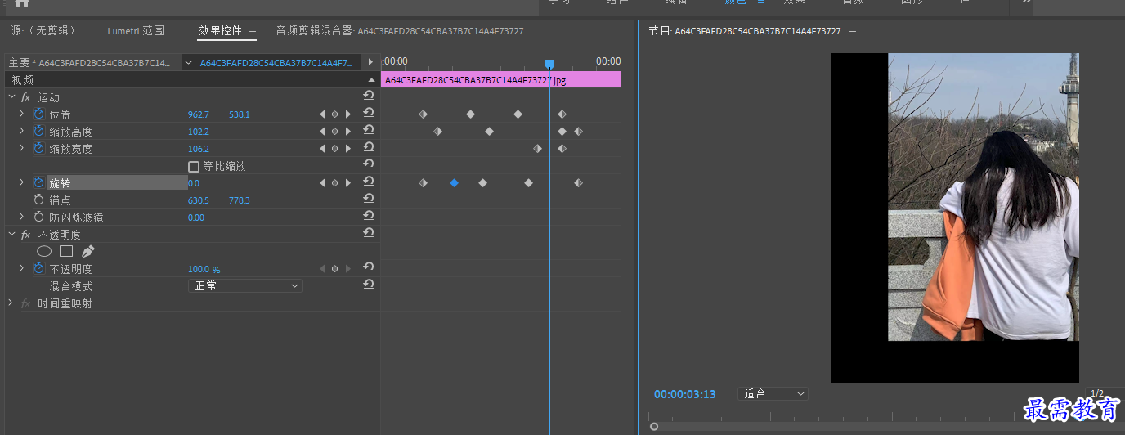
Task: Toggle animation stopwatch for 位置
Action: 38,114
